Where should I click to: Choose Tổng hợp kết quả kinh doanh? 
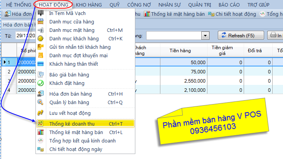click(x=83, y=141)
